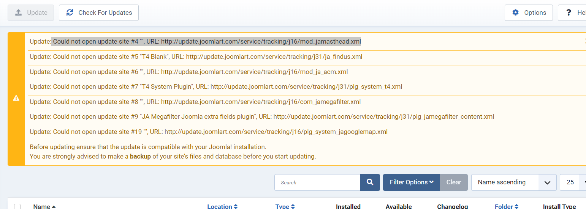Click into the Search input field
The height and width of the screenshot is (209, 586).
317,182
